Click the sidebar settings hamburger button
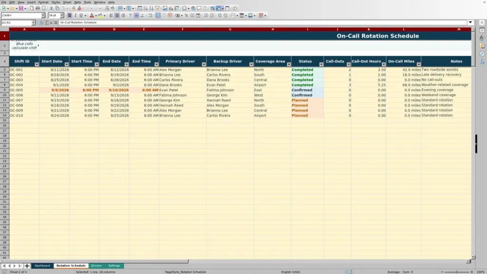This screenshot has height=274, width=487. pos(482,23)
